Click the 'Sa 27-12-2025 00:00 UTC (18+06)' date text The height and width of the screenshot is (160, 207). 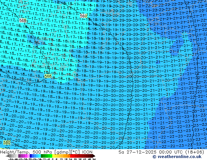(x=161, y=152)
